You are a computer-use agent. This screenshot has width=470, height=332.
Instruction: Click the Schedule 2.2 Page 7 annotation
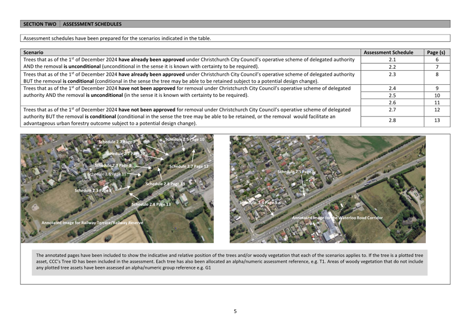click(117, 142)
